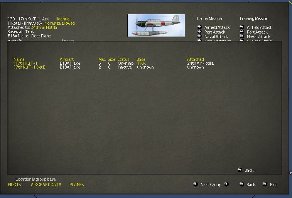Click the next group right arrow icon
292x198 pixels.
click(226, 184)
